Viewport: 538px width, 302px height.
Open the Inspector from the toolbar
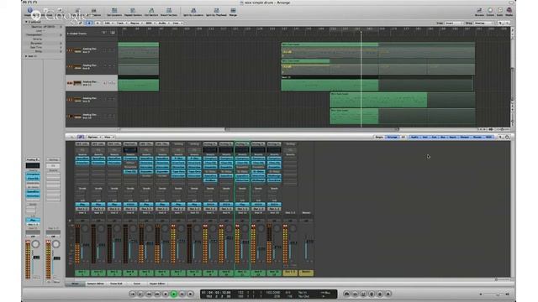(x=30, y=11)
